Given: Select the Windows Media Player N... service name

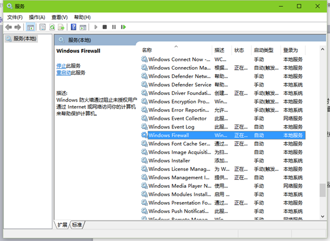Looking at the screenshot, I should pos(180,186).
